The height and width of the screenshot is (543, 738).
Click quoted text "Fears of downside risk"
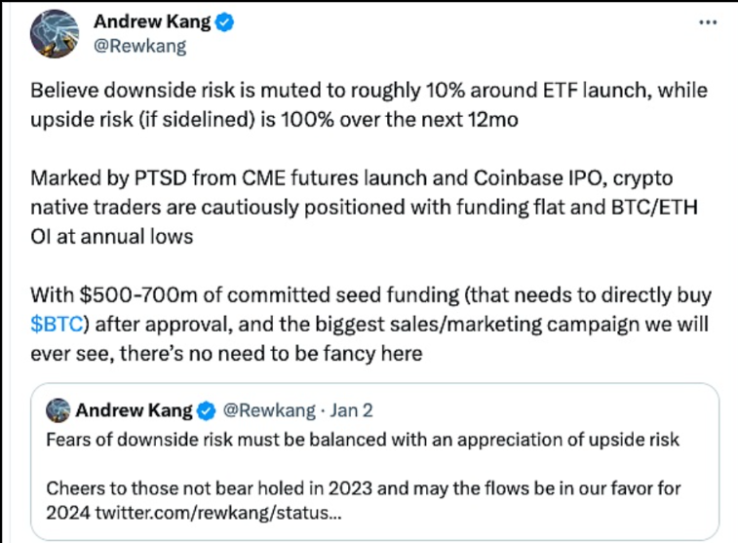pos(361,439)
